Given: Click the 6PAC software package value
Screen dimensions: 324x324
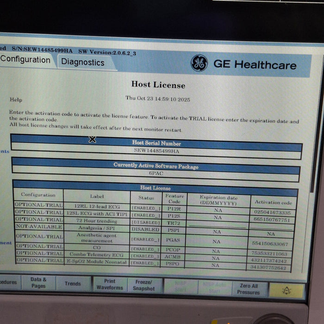Looking at the screenshot, I should tap(156, 173).
